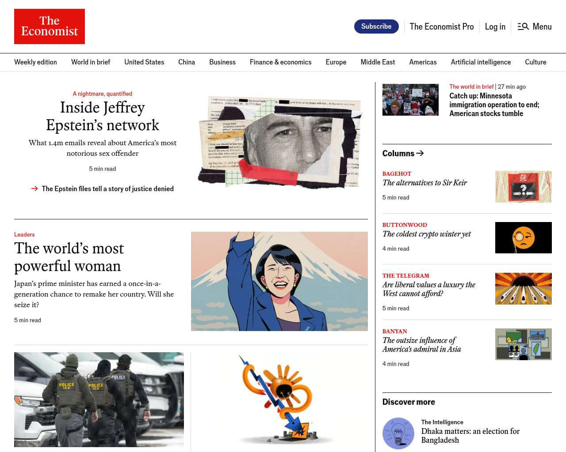Go to the Europe section

click(x=336, y=62)
